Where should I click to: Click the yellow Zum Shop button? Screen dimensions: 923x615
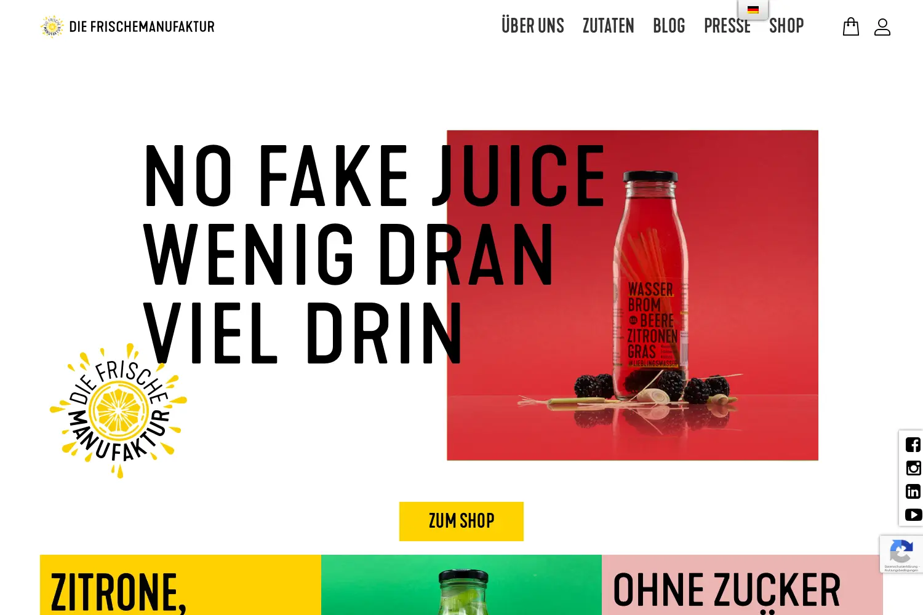point(461,522)
